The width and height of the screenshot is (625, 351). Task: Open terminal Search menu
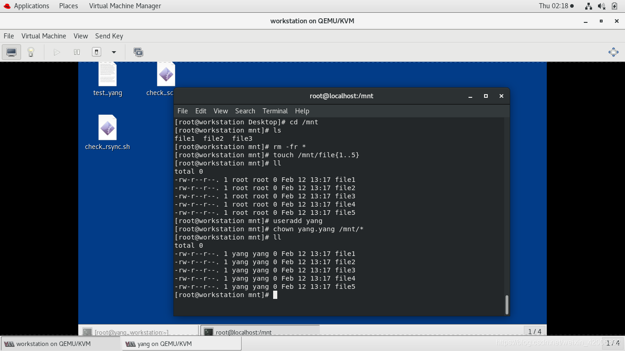(x=245, y=111)
